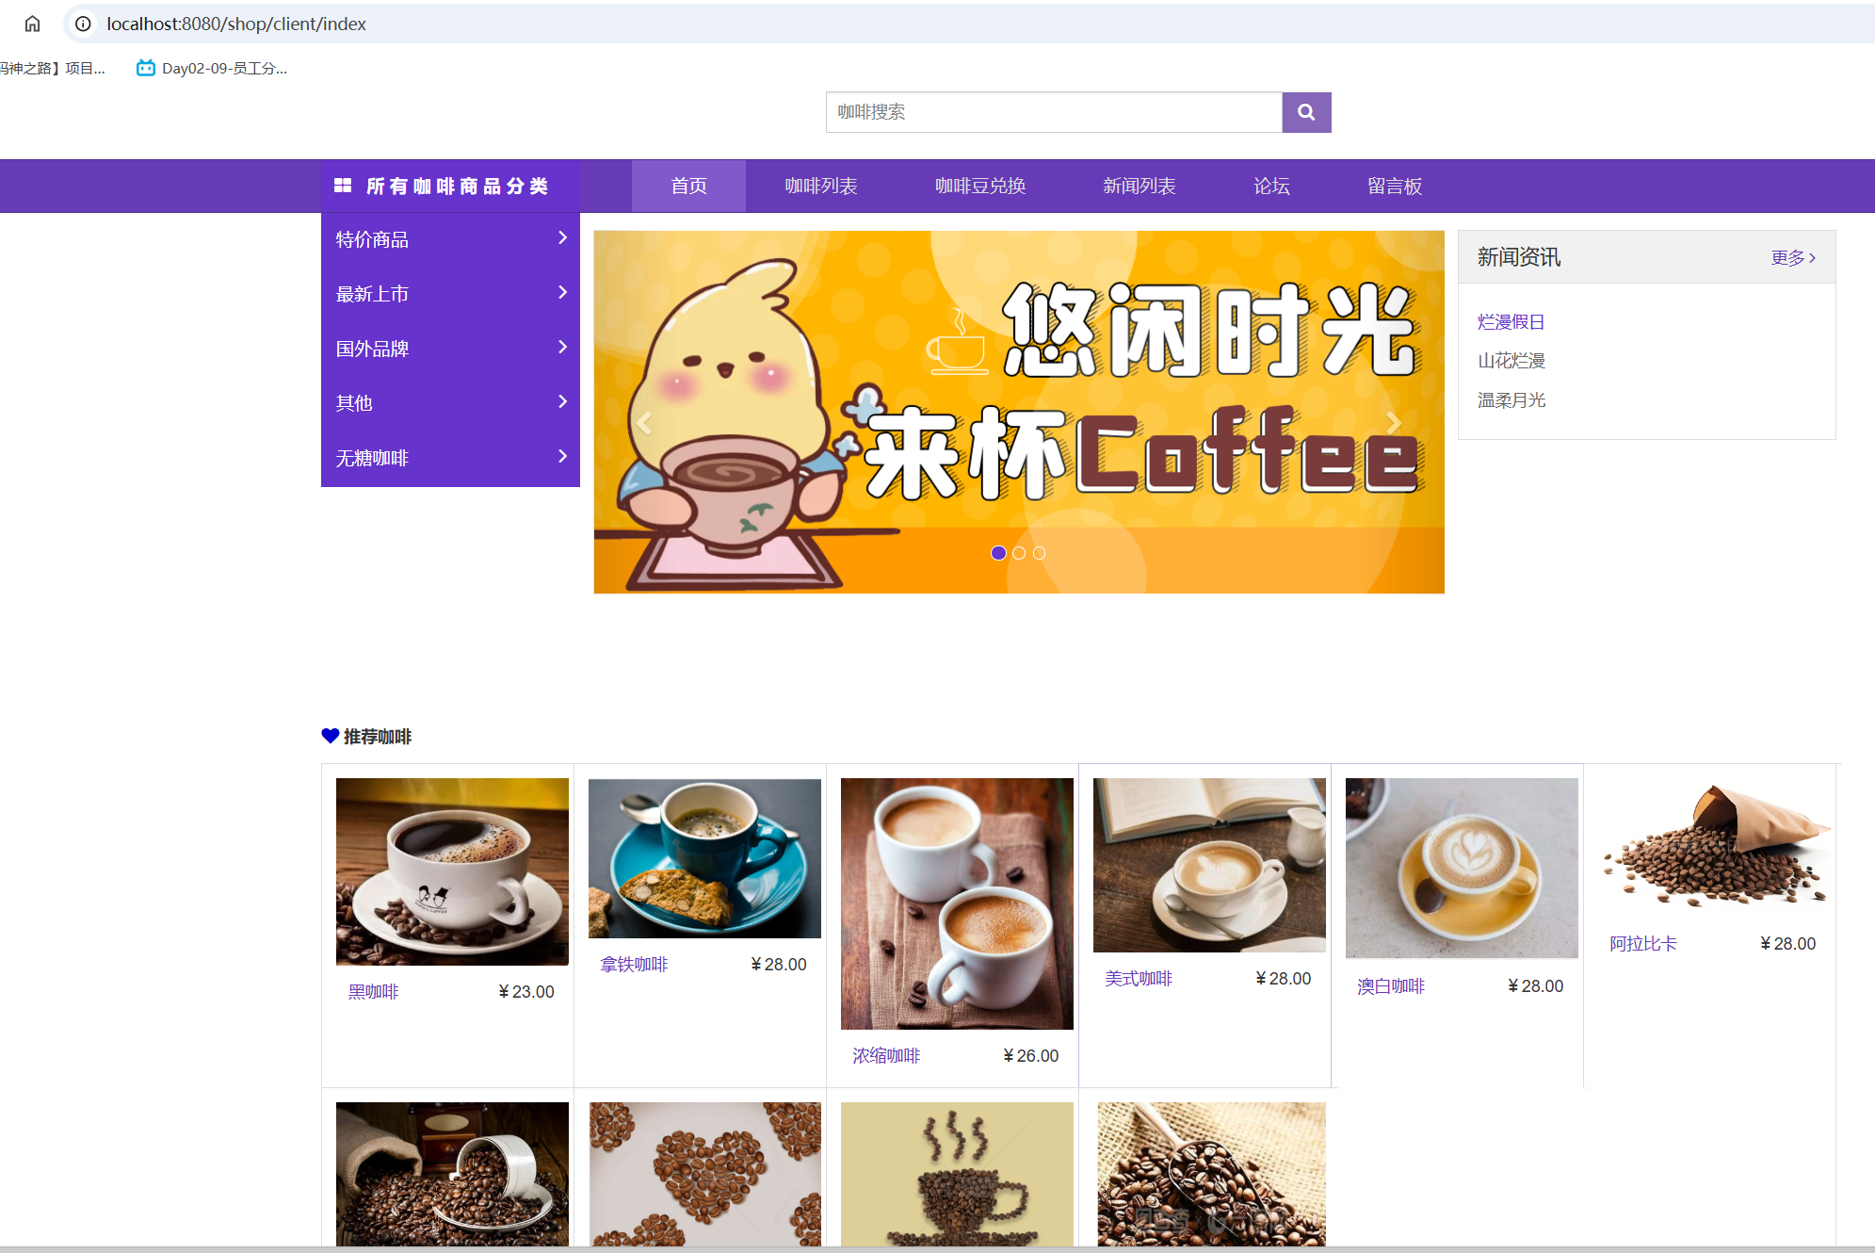Screen dimensions: 1875x1253
Task: Open the 烂漫假日 news article
Action: point(1511,320)
